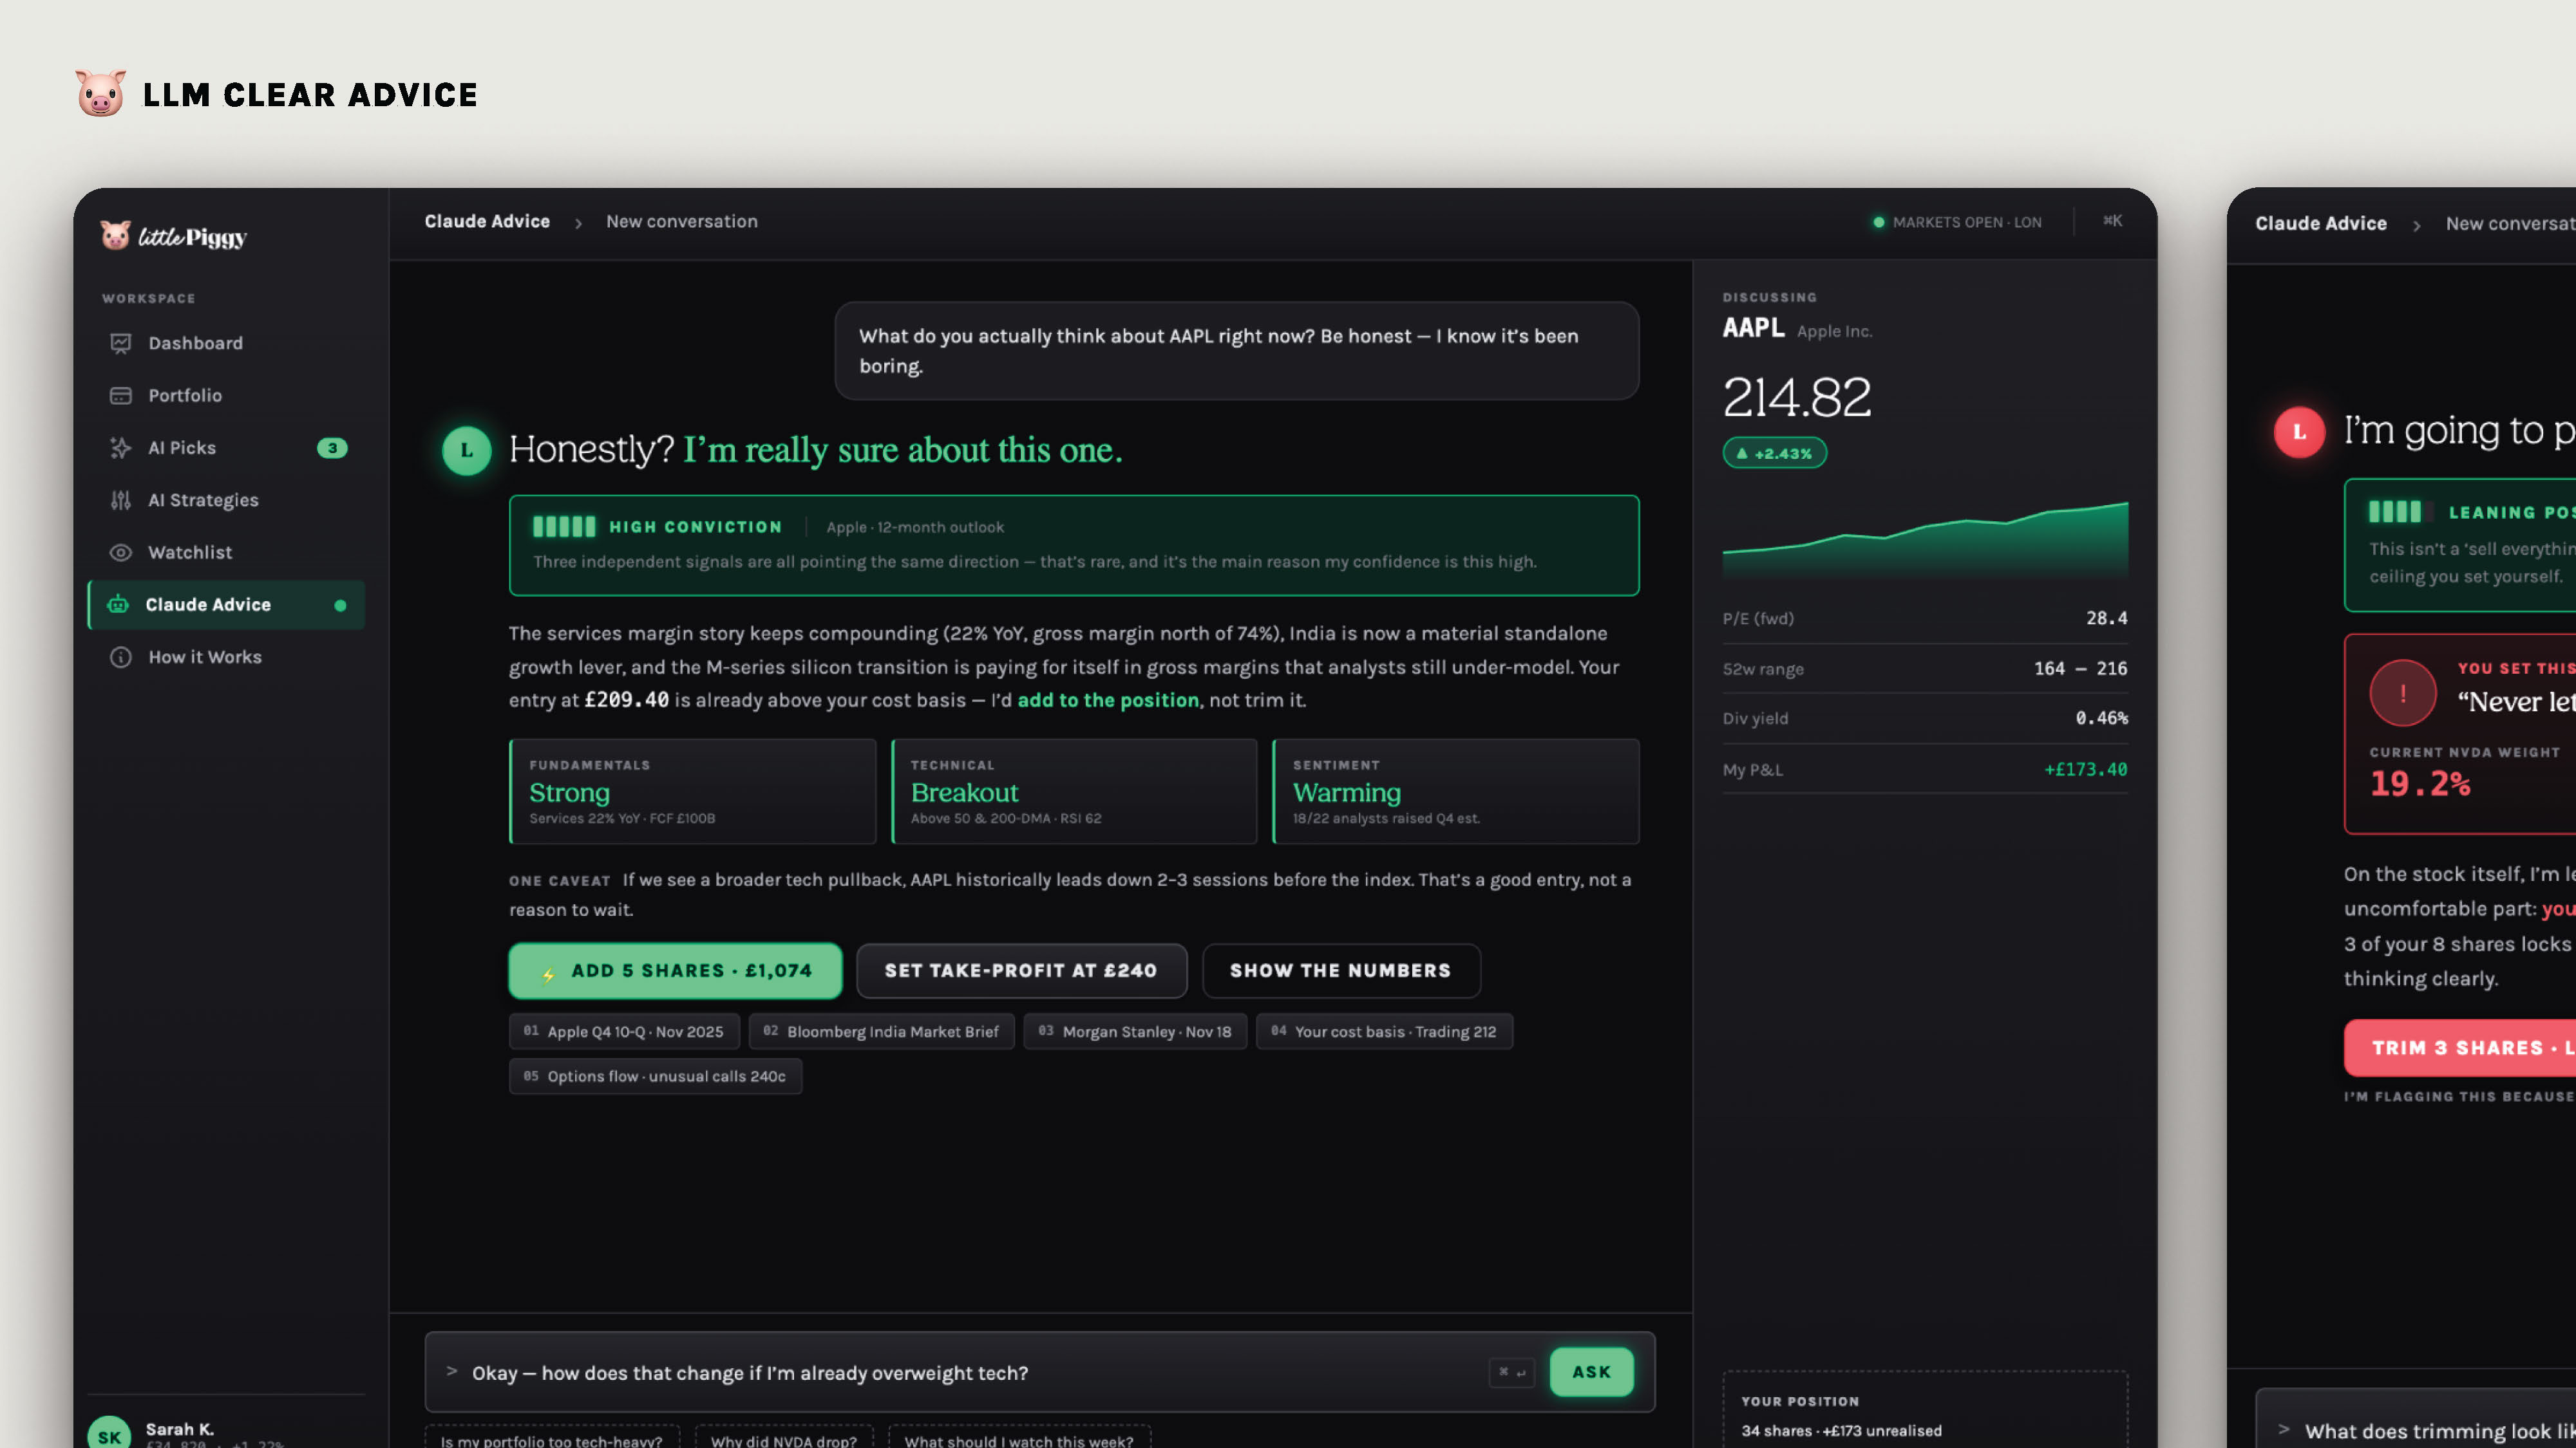Click Claude Advice breadcrumb in main window
Screen dimensions: 2576x1448
487,221
